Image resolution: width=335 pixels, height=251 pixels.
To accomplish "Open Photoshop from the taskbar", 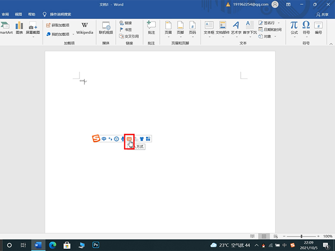I will (x=96, y=245).
